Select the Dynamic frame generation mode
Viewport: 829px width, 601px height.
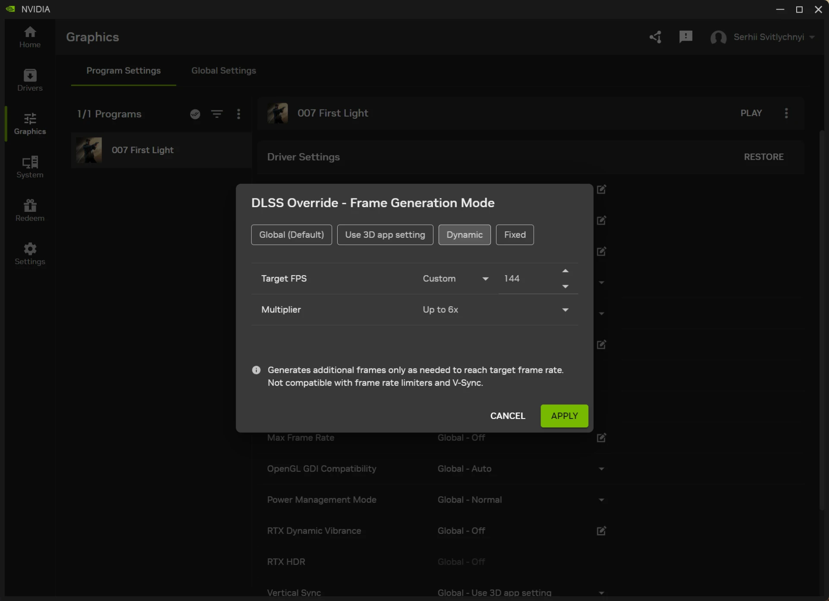pos(465,235)
